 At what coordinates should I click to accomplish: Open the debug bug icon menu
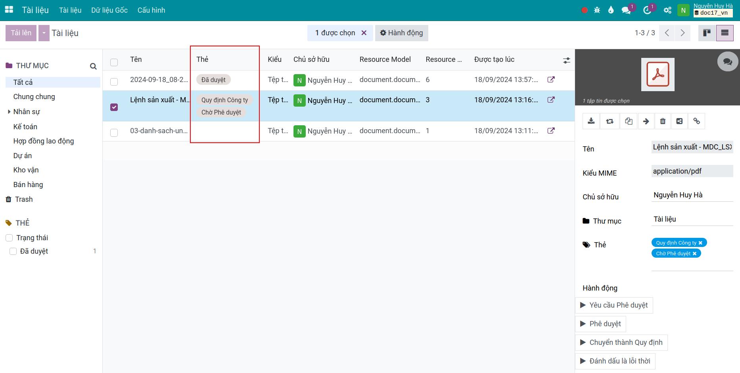(597, 10)
